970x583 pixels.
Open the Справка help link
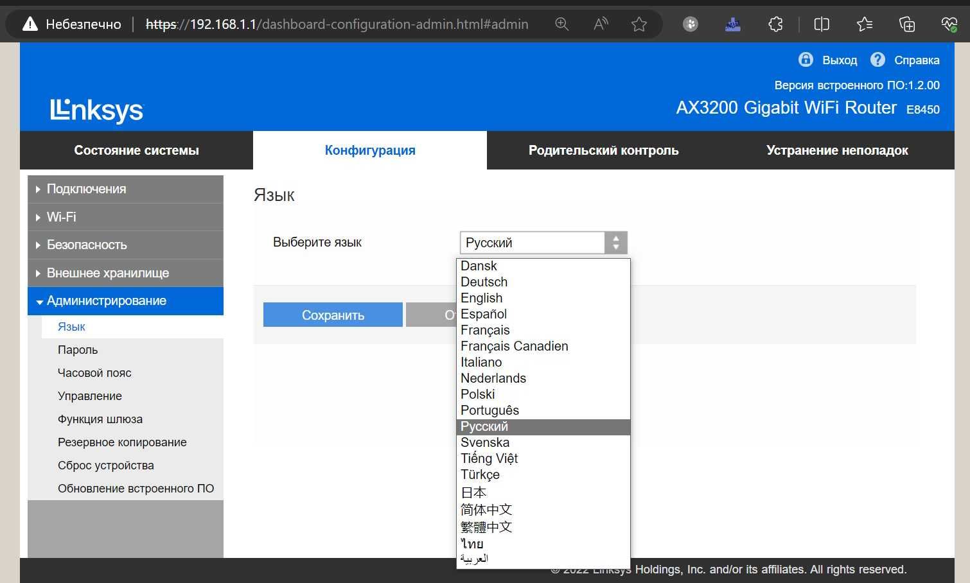(917, 60)
